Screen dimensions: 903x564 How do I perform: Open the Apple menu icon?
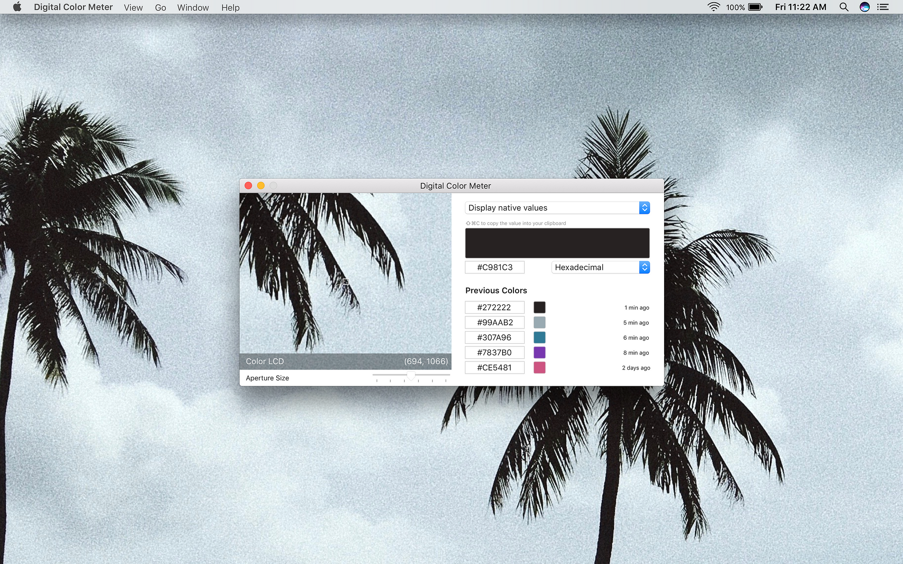pos(17,7)
